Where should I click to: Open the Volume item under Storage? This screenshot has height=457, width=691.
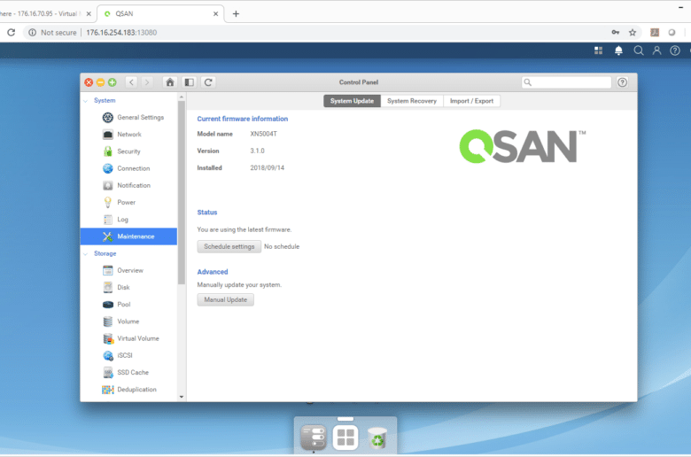[120, 321]
